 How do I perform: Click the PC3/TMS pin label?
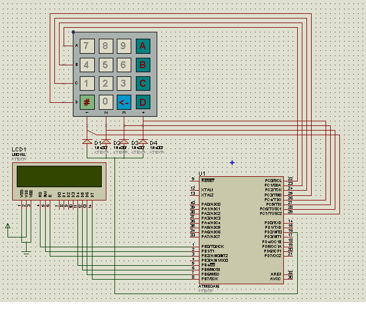pos(273,195)
